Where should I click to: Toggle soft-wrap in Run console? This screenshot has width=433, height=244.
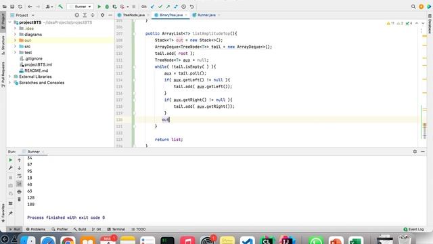[19, 176]
